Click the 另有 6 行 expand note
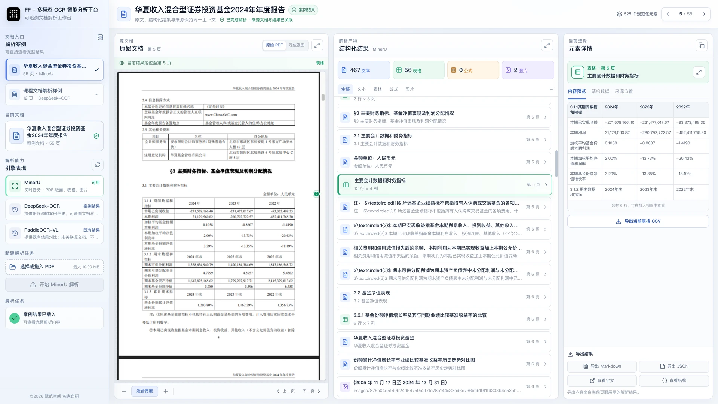 point(638,206)
